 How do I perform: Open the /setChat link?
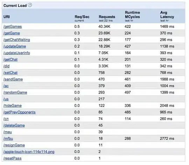[10, 73]
